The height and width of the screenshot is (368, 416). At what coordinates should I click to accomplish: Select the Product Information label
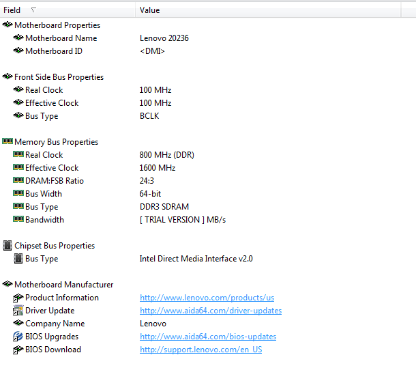point(62,298)
